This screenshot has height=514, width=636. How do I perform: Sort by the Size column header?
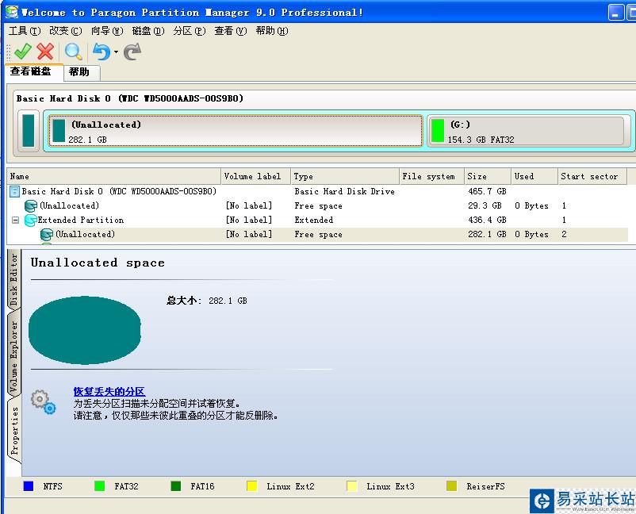coord(488,176)
